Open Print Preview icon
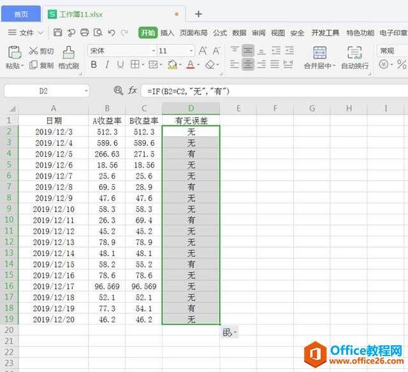408x372 pixels. point(98,32)
